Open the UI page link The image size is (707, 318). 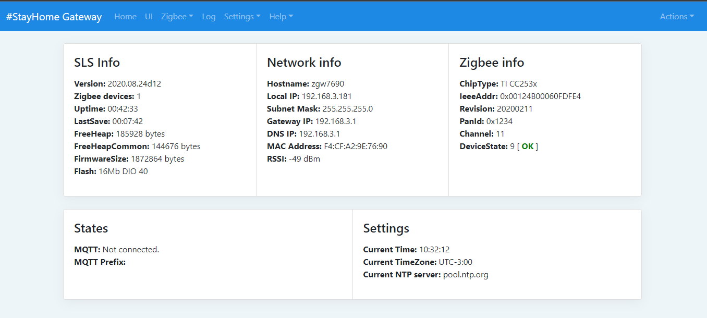[x=149, y=17]
